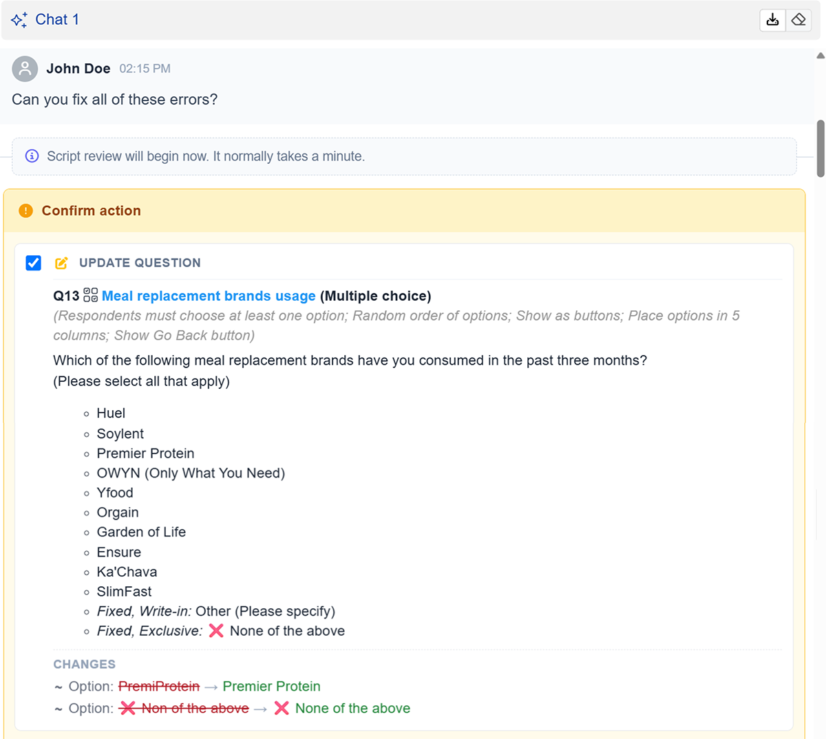
Task: Click the 02:15 PM timestamp
Action: point(145,69)
